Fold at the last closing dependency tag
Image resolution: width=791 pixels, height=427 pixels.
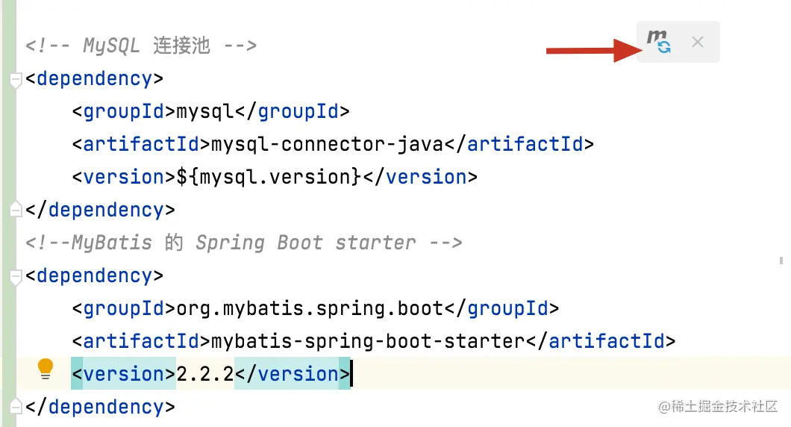click(x=16, y=406)
